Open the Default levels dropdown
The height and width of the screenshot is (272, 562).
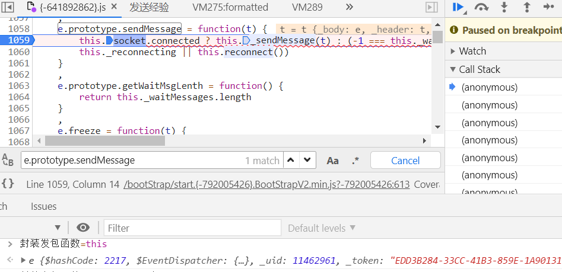322,228
